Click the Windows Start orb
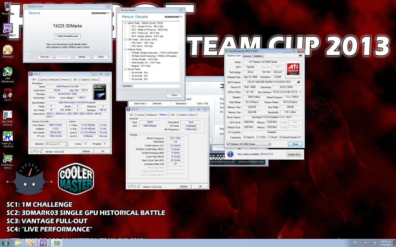Image resolution: width=396 pixels, height=247 pixels. click(x=6, y=243)
